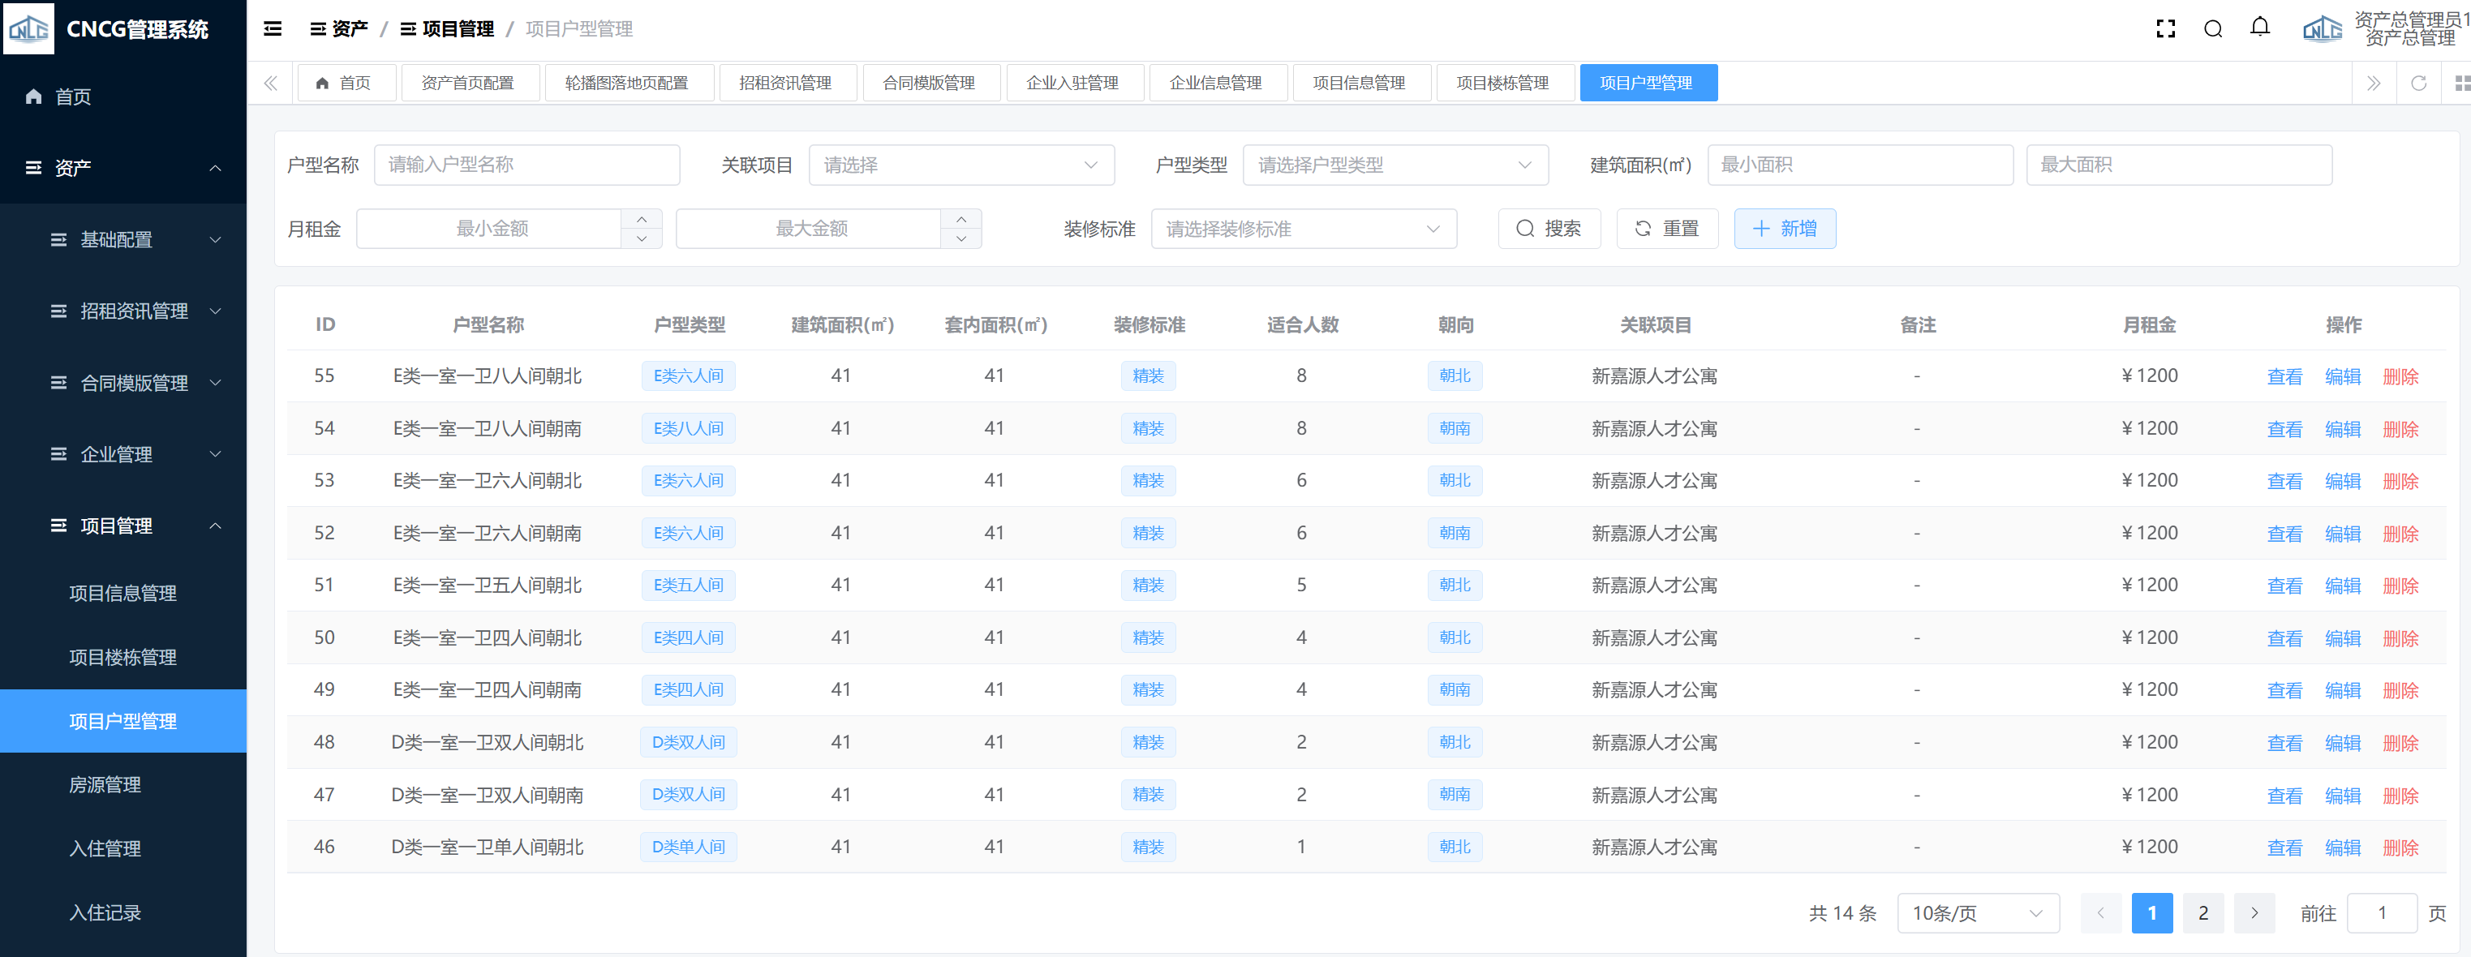2471x957 pixels.
Task: Open the notification bell
Action: 2260,28
